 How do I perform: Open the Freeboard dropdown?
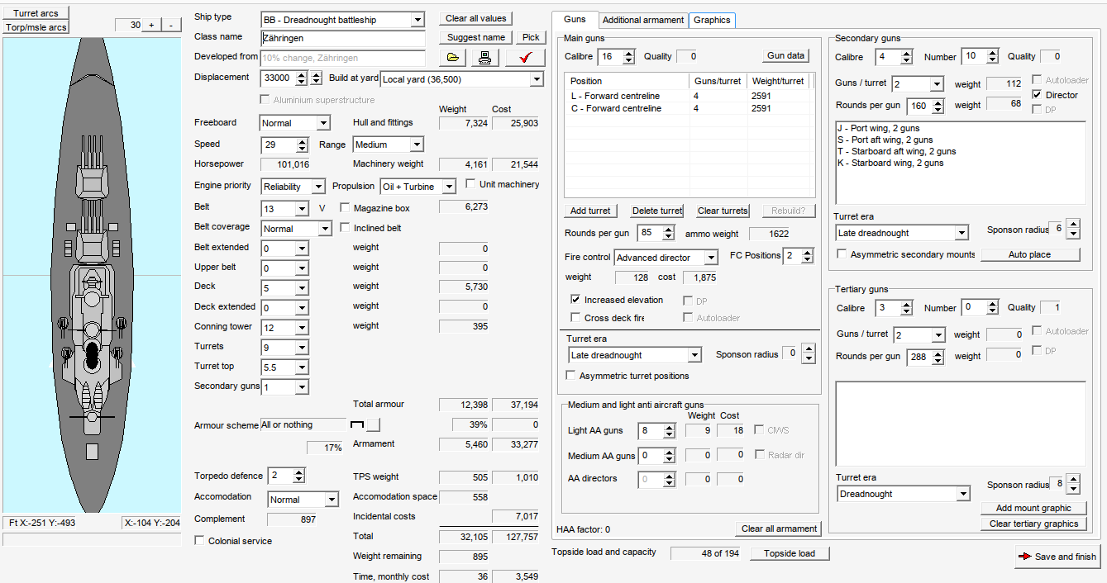point(323,123)
